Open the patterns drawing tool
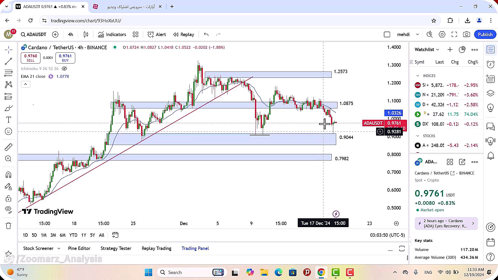 (x=9, y=85)
